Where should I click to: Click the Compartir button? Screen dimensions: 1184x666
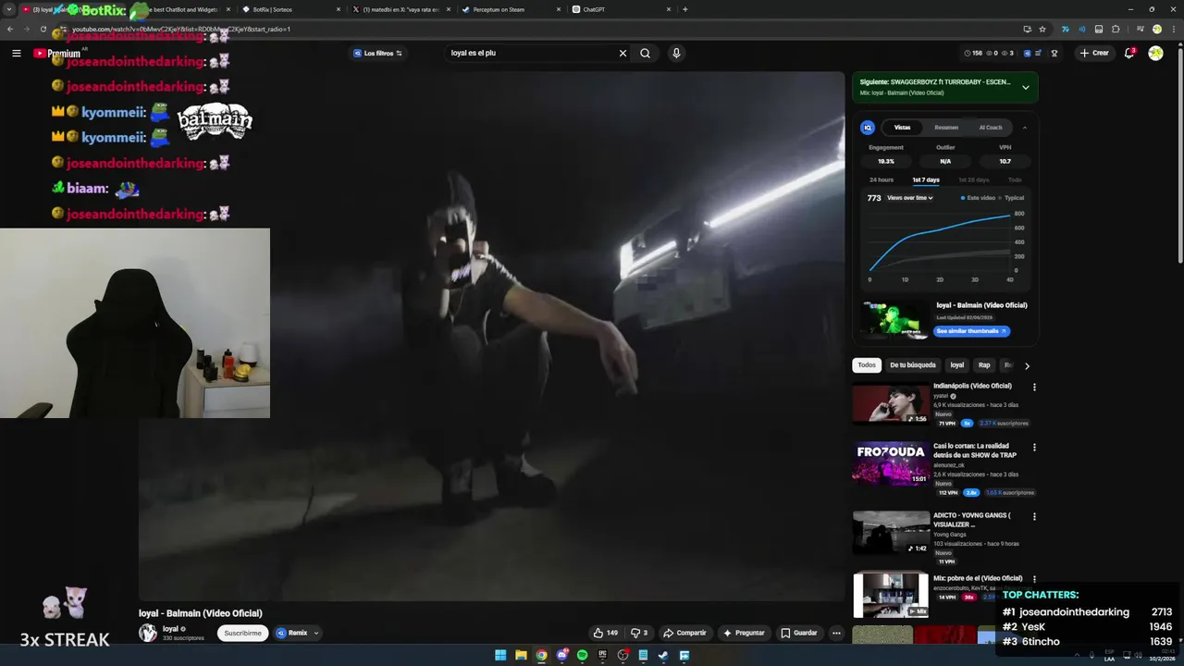pyautogui.click(x=684, y=633)
